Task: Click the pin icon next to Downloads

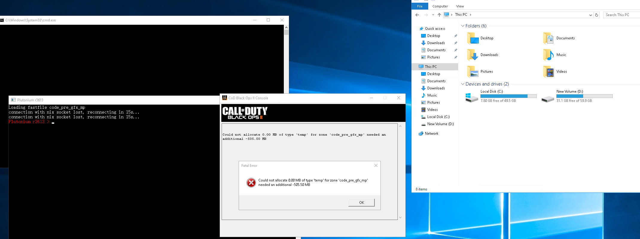Action: [x=455, y=43]
